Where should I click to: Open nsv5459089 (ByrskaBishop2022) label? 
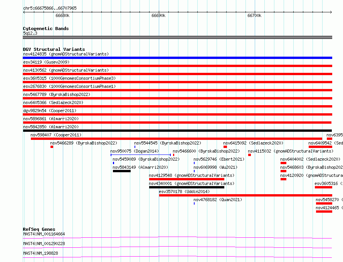coord(146,159)
